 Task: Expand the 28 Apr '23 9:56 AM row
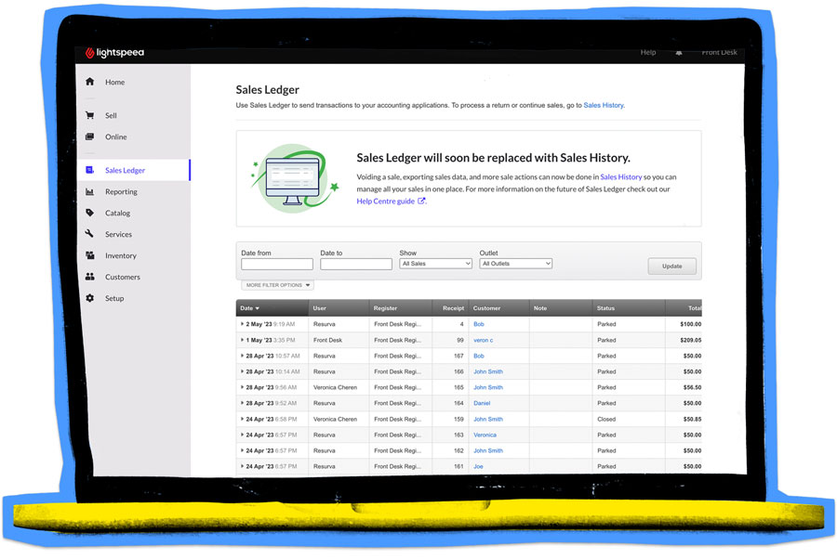(242, 387)
